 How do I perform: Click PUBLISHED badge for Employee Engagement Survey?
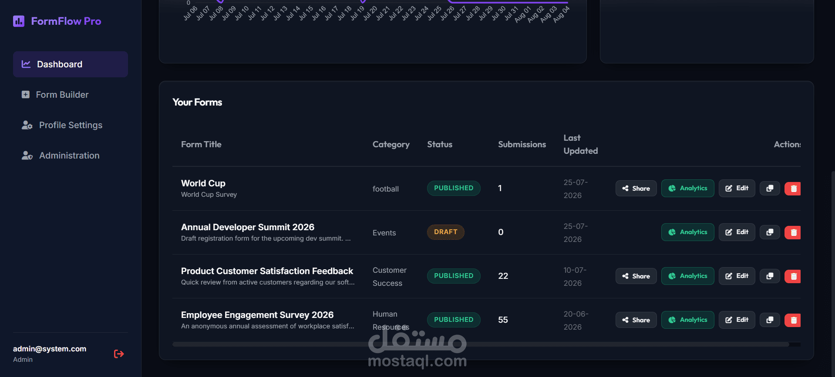454,320
